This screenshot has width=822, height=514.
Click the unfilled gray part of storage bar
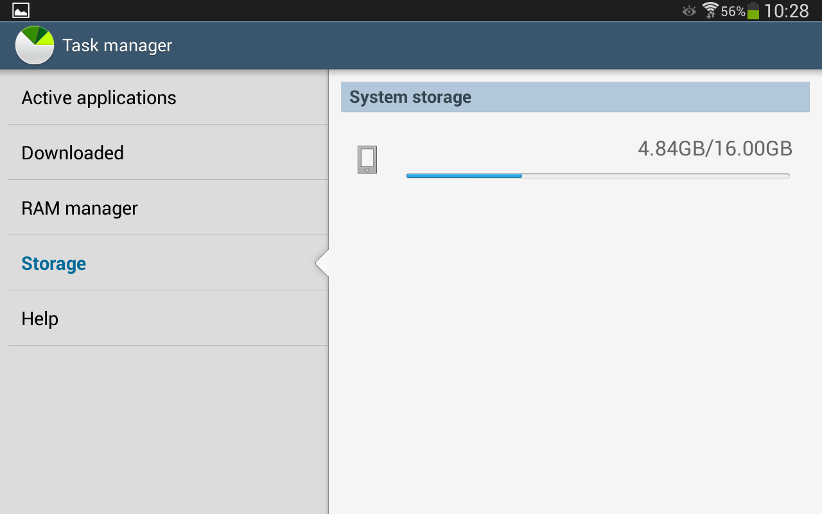coord(655,175)
